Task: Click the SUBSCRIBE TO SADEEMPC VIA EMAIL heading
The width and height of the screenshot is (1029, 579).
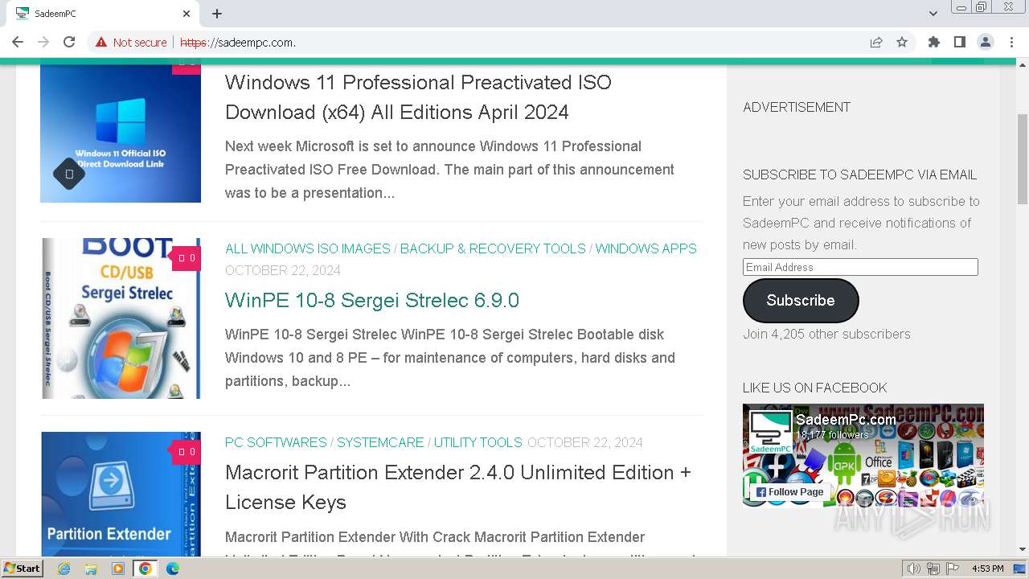Action: coord(860,175)
